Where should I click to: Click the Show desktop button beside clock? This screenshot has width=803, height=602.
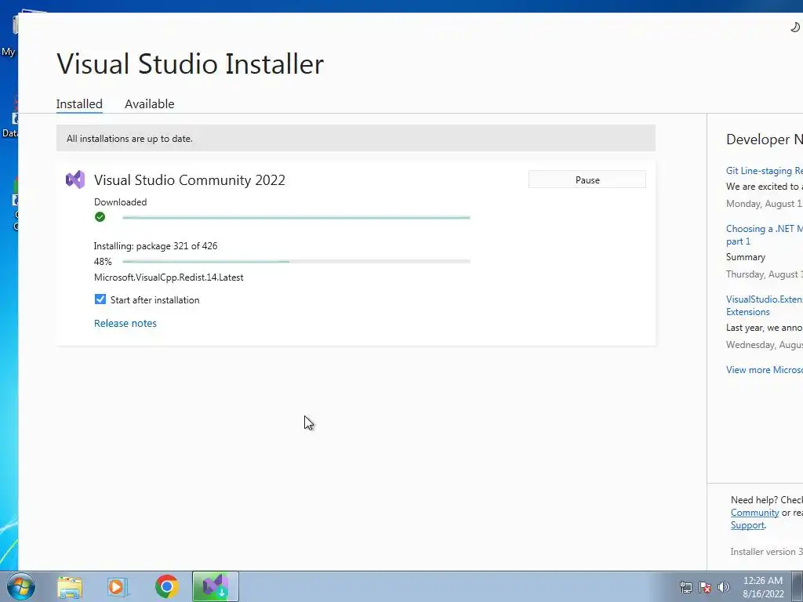[x=798, y=586]
